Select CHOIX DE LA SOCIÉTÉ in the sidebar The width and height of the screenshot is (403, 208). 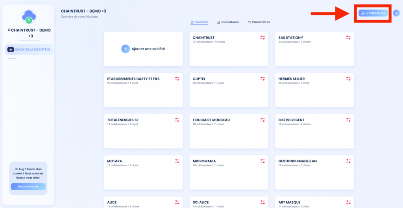pyautogui.click(x=29, y=49)
